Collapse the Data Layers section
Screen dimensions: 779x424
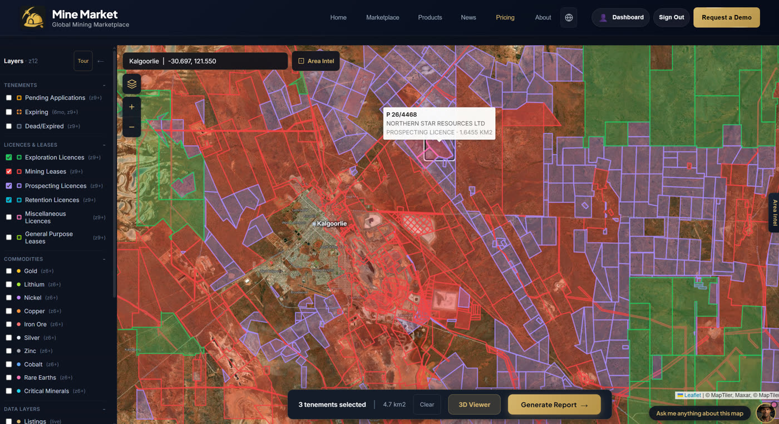(104, 410)
